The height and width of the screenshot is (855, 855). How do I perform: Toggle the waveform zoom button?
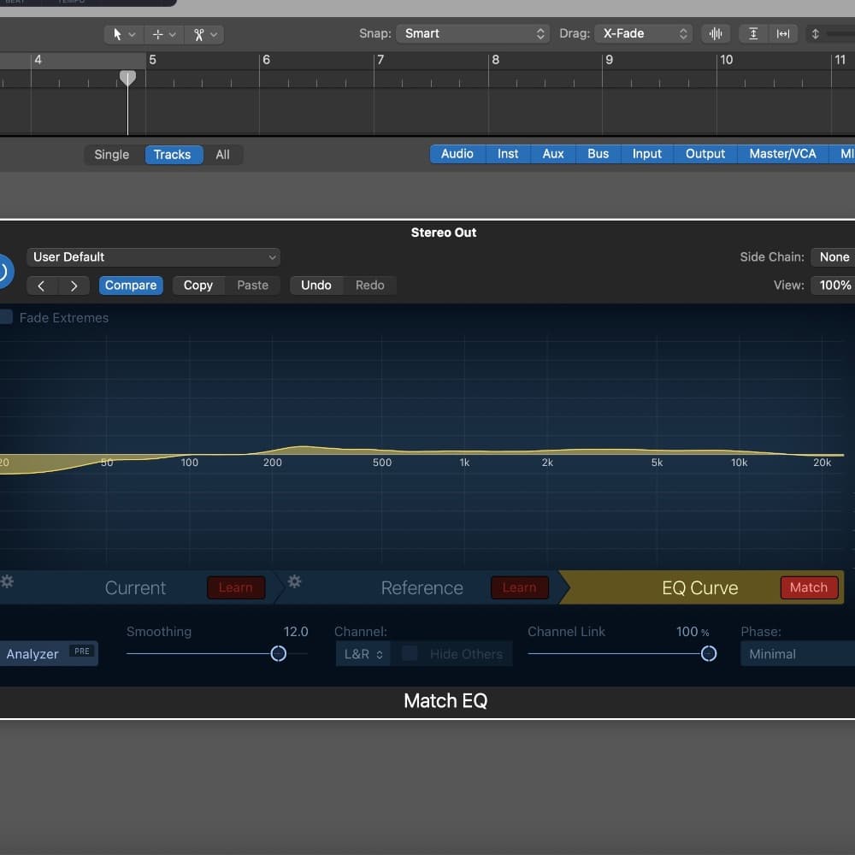(x=715, y=34)
